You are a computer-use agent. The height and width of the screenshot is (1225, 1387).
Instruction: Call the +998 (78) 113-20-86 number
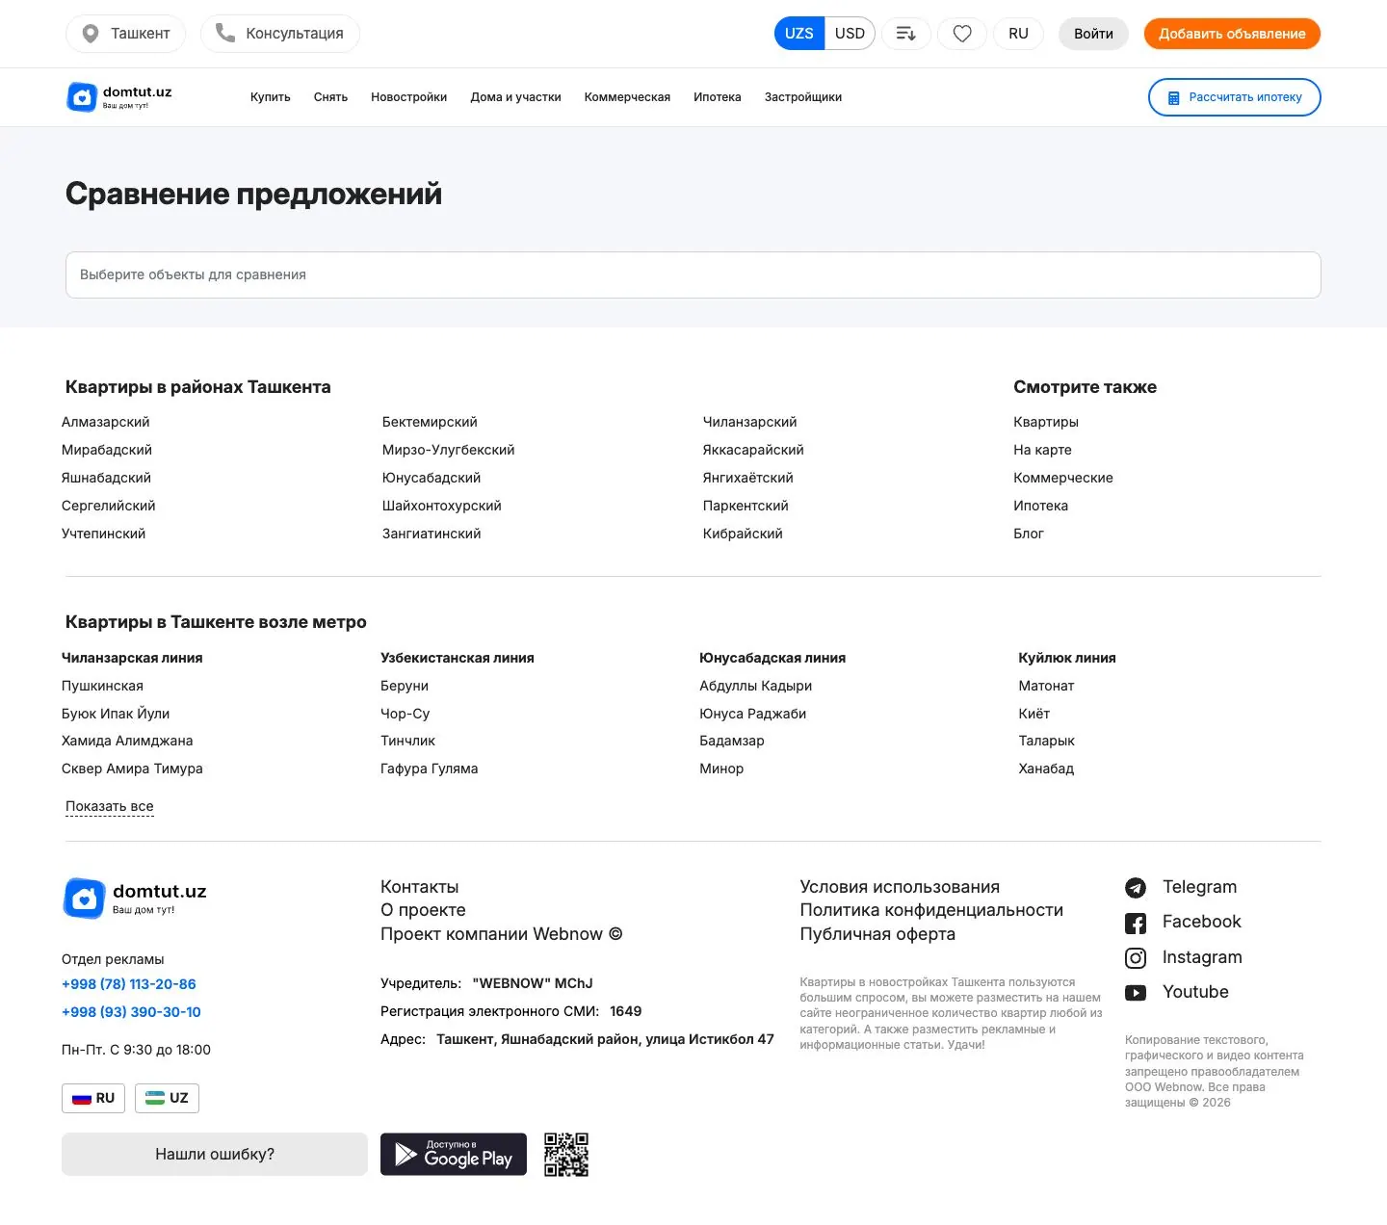[129, 984]
